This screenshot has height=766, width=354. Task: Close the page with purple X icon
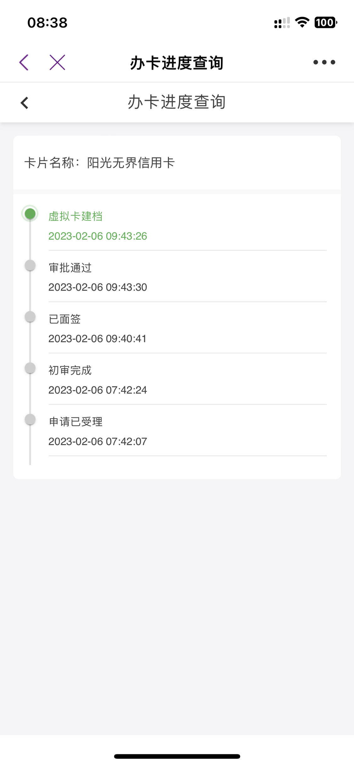tap(57, 62)
